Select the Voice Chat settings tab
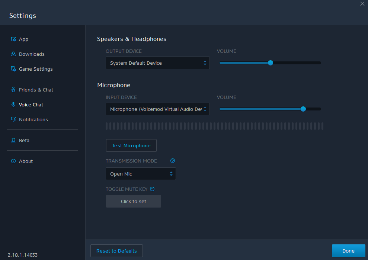Image resolution: width=368 pixels, height=260 pixels. pos(31,105)
